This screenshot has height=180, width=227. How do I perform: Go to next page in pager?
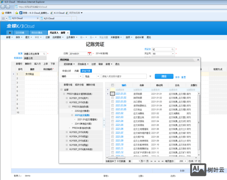click(159, 161)
